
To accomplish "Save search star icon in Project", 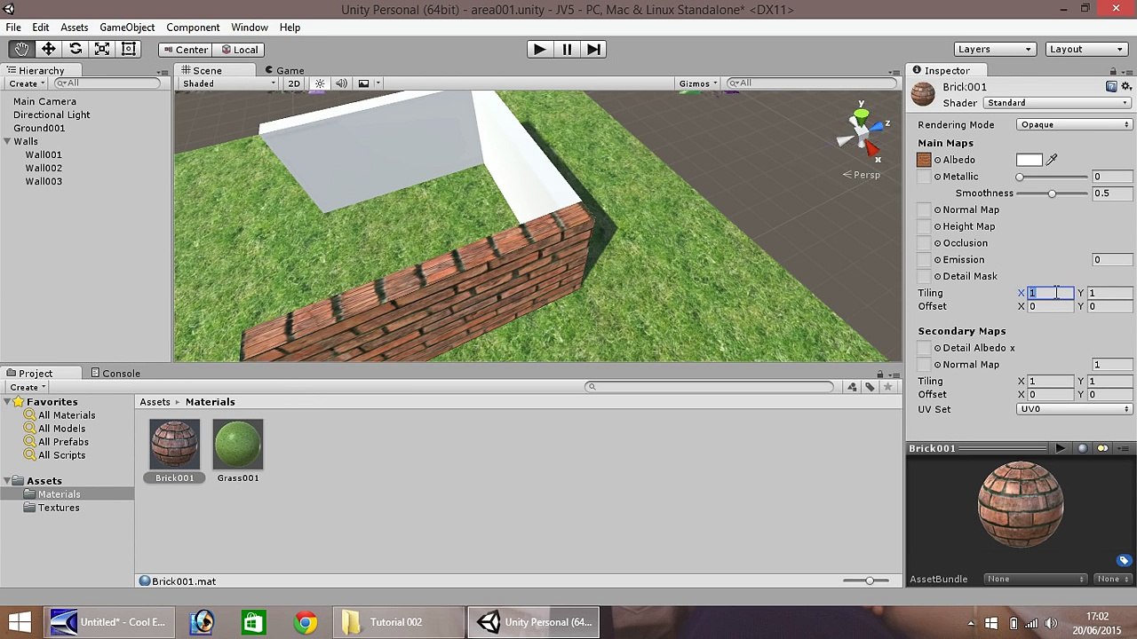I will pyautogui.click(x=887, y=387).
